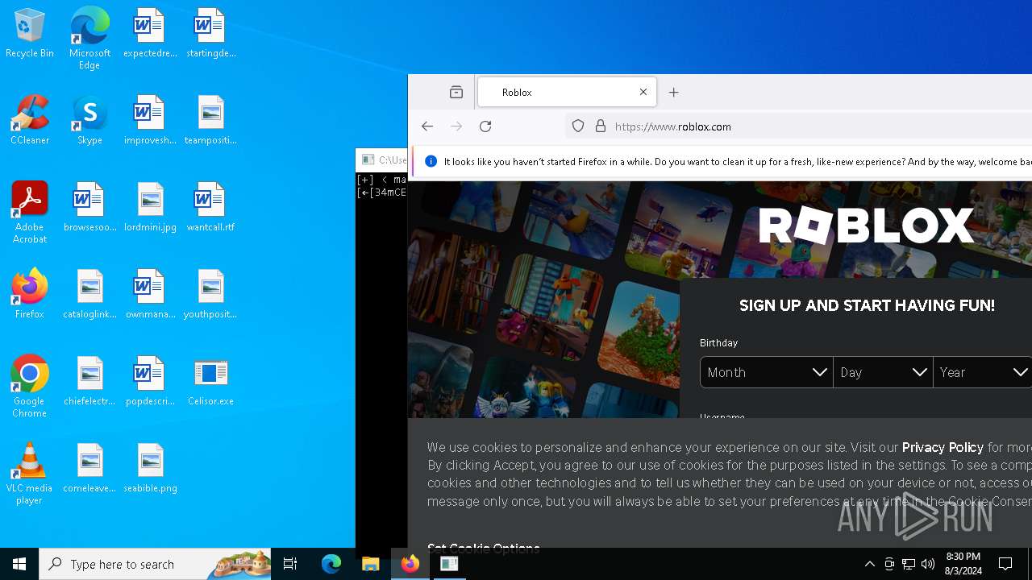Select the browsesoo... Word document icon

click(x=89, y=208)
